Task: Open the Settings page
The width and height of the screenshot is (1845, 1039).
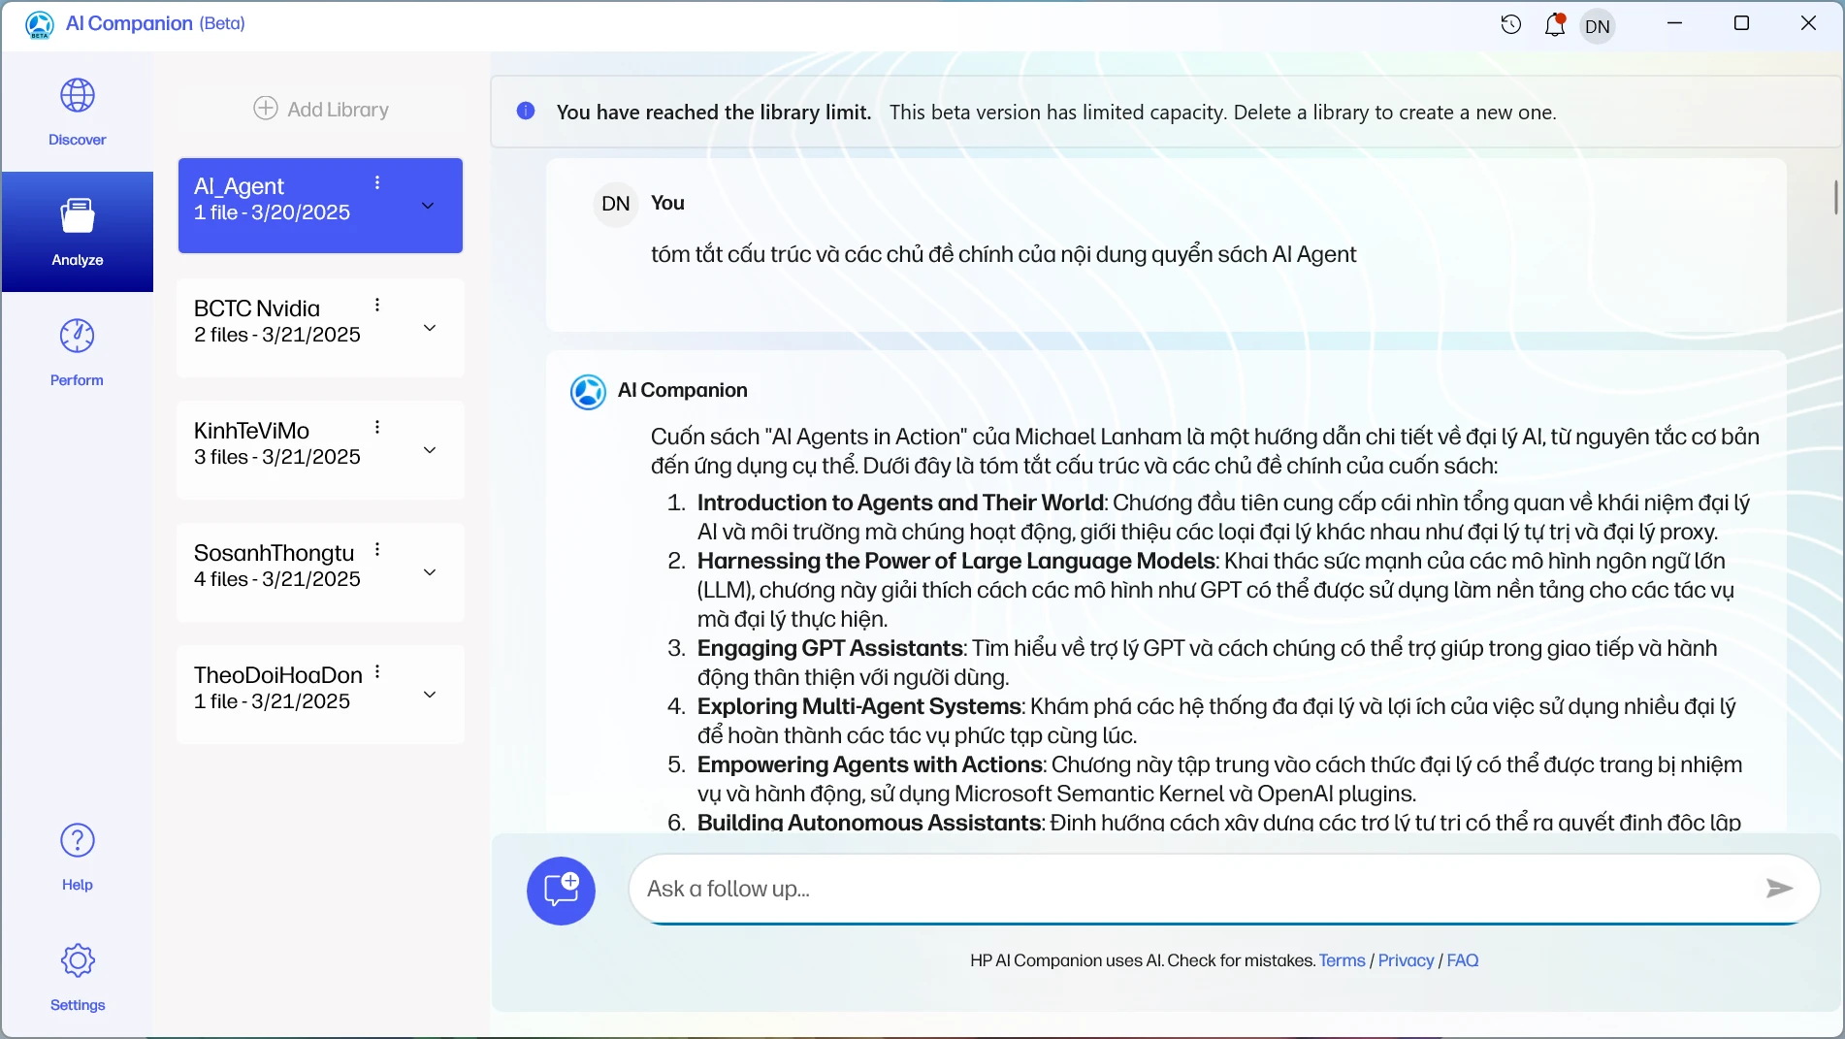Action: 78,977
